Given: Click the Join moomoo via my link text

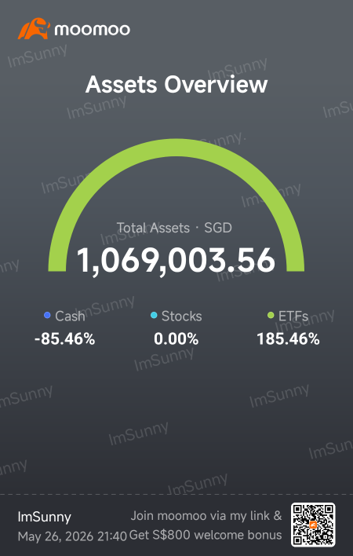Looking at the screenshot, I should (206, 516).
